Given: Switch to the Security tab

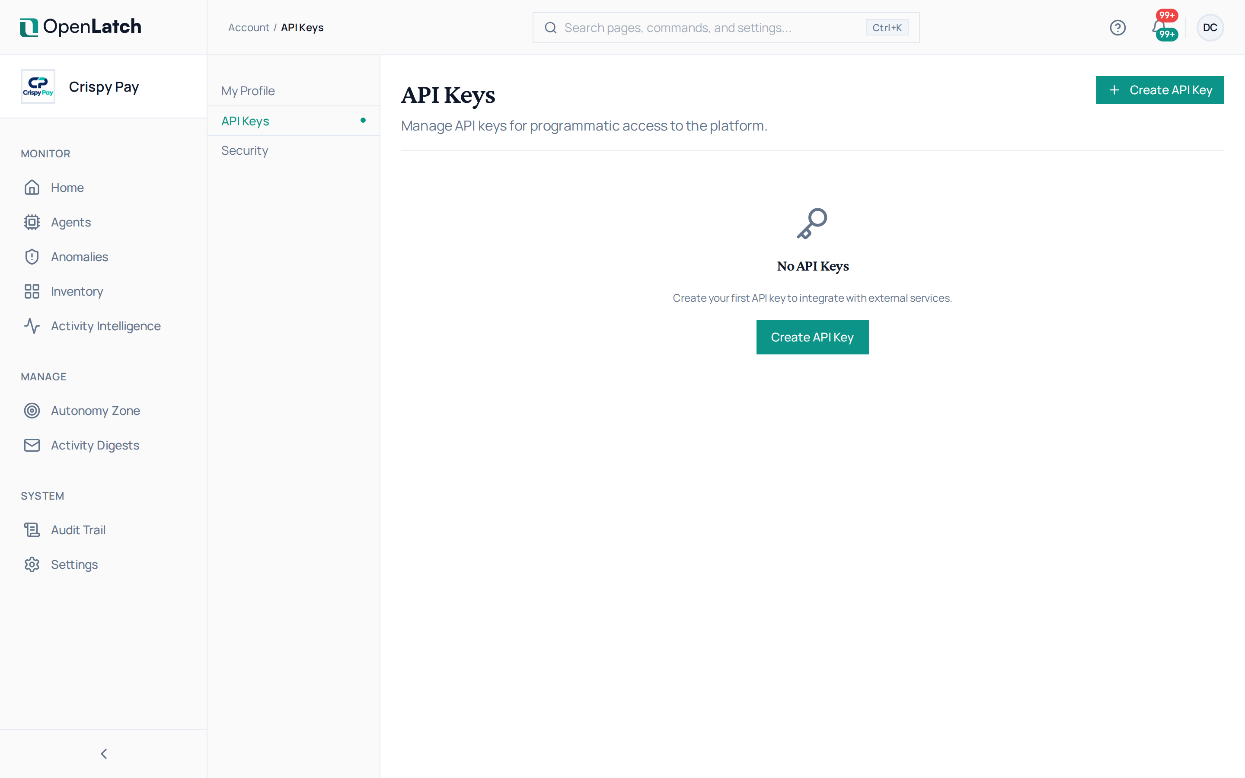Looking at the screenshot, I should click(293, 150).
